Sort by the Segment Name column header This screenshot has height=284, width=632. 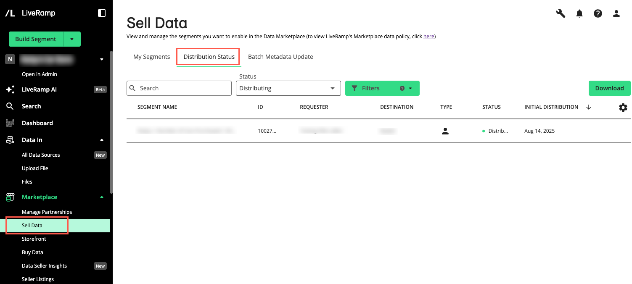click(157, 107)
